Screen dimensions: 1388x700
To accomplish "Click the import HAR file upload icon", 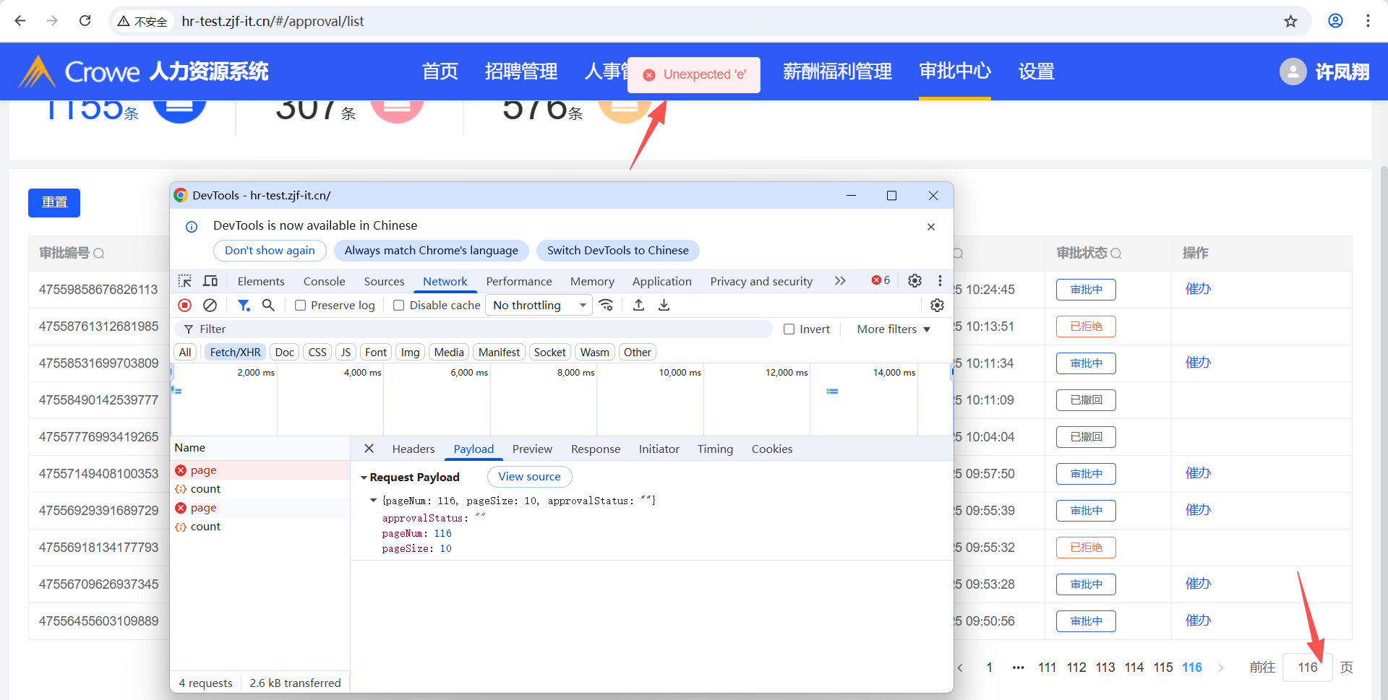I will 638,306.
